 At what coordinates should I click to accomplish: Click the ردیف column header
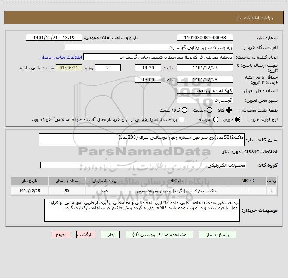pyautogui.click(x=272, y=181)
